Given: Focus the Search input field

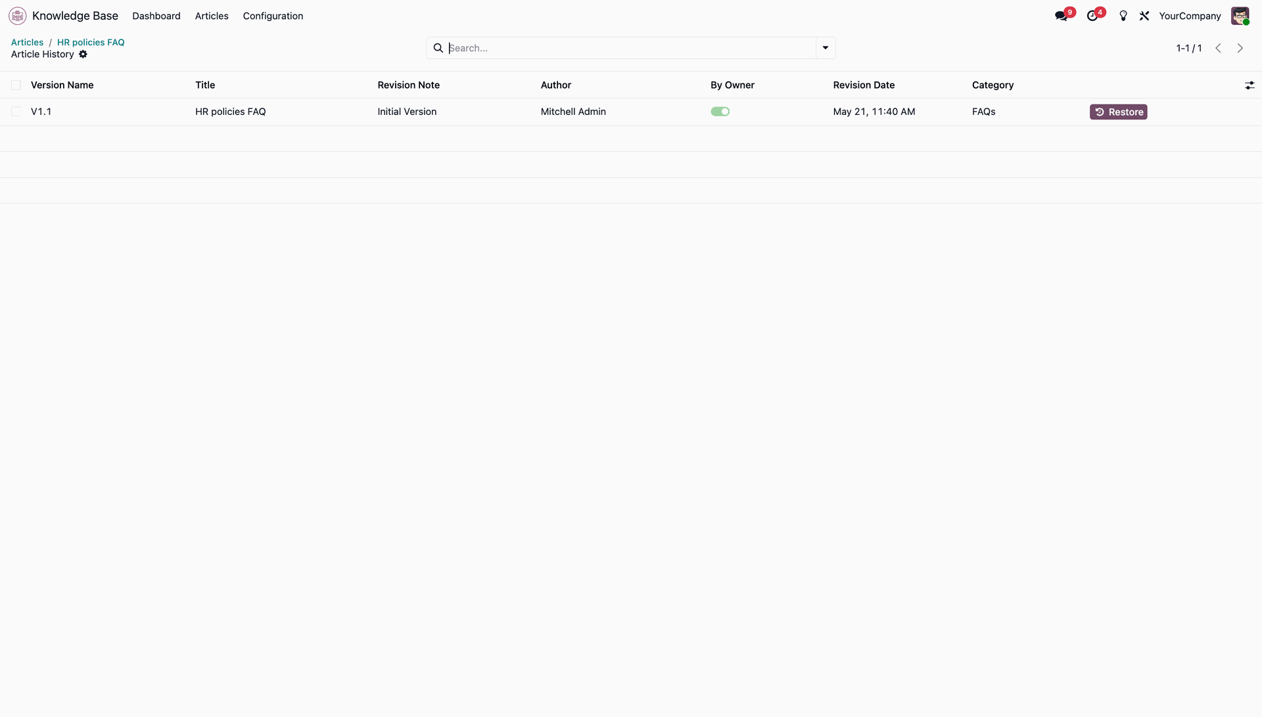Looking at the screenshot, I should tap(631, 48).
